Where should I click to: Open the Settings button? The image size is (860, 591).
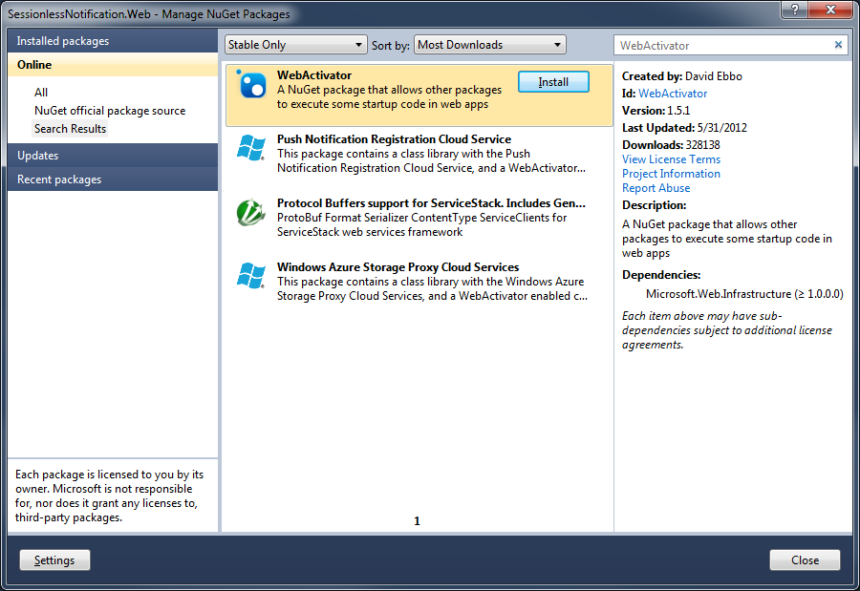(54, 560)
